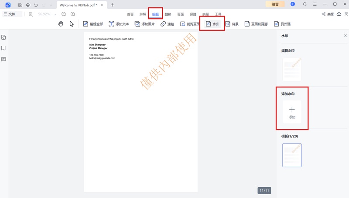
Task: Close the 水印 side panel
Action: 346,36
